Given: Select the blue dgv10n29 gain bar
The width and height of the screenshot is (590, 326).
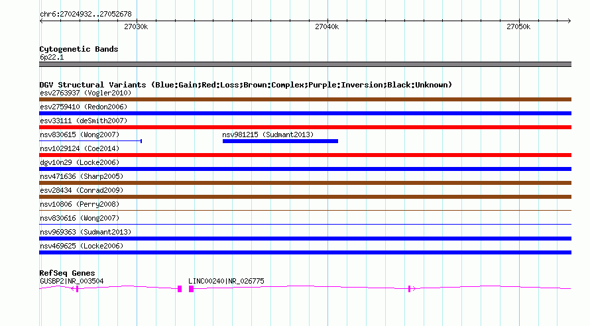Looking at the screenshot, I should 305,169.
